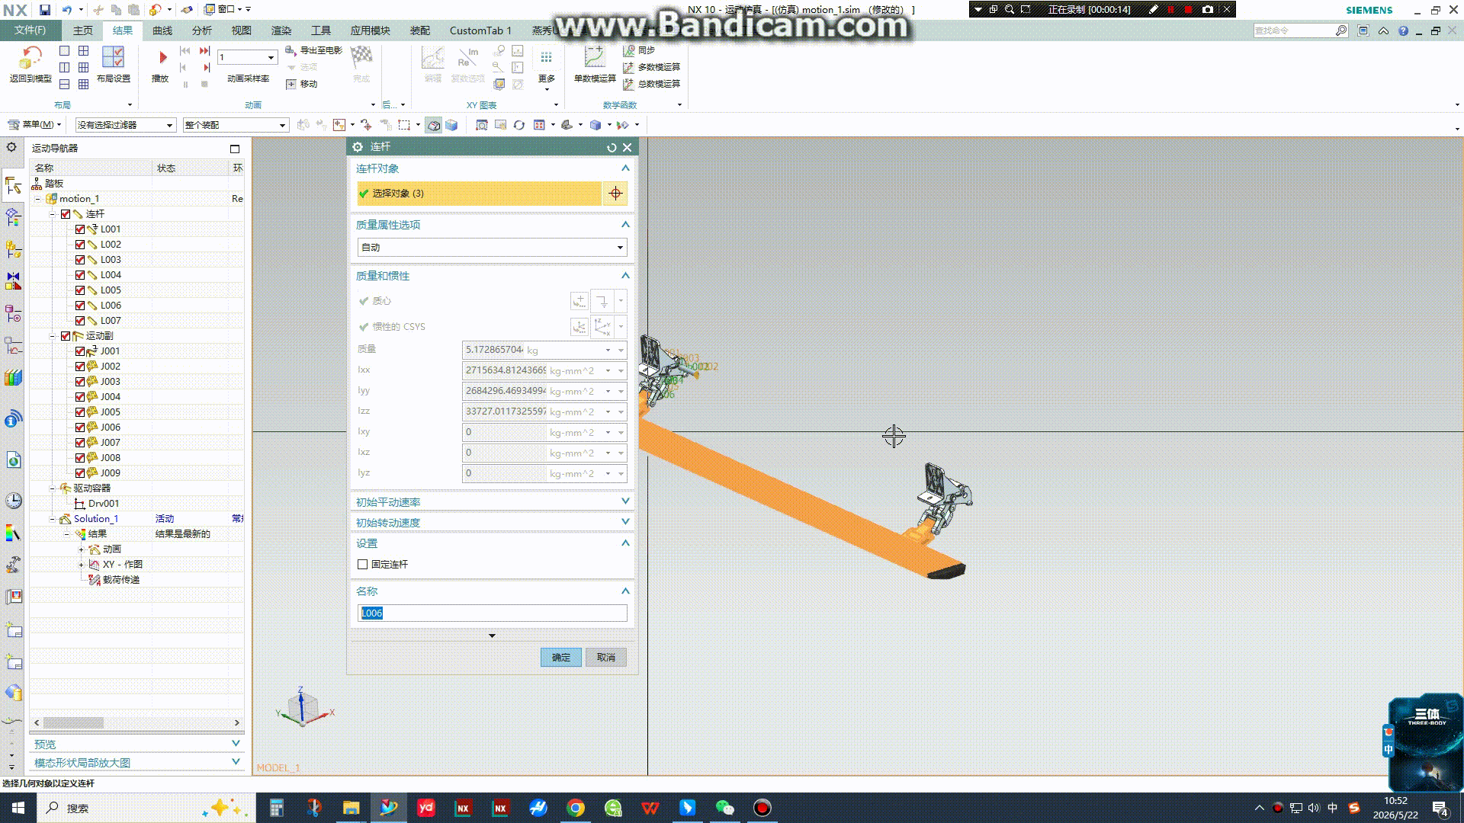Expand the animation node under results
1464x823 pixels.
pyautogui.click(x=81, y=549)
